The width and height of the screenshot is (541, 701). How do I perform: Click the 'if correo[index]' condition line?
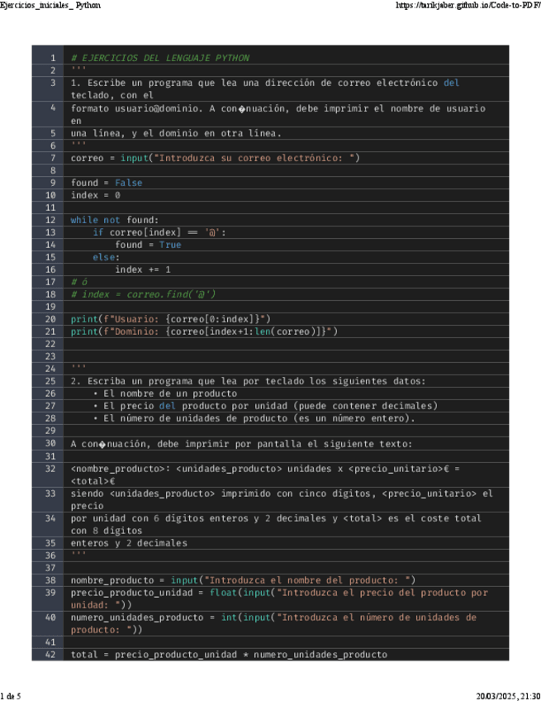click(x=159, y=232)
